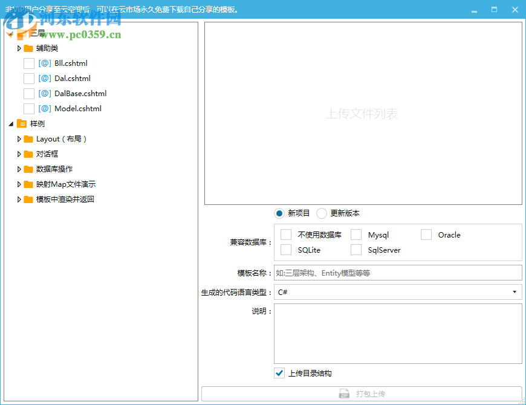Expand the 模板中渲染并返回 folder

pyautogui.click(x=19, y=199)
